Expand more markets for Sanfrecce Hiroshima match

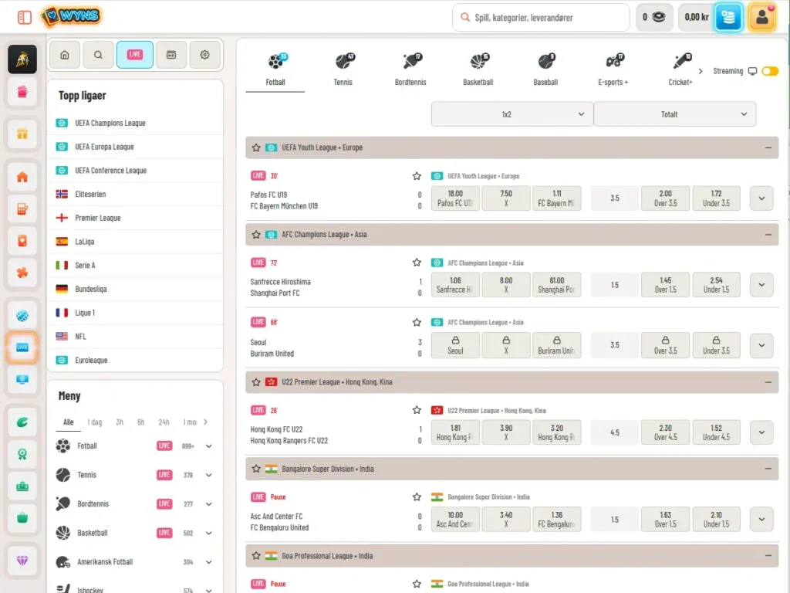click(x=761, y=285)
